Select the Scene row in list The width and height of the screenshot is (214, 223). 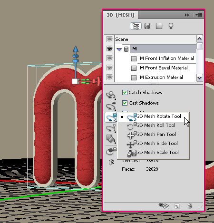tap(156, 39)
